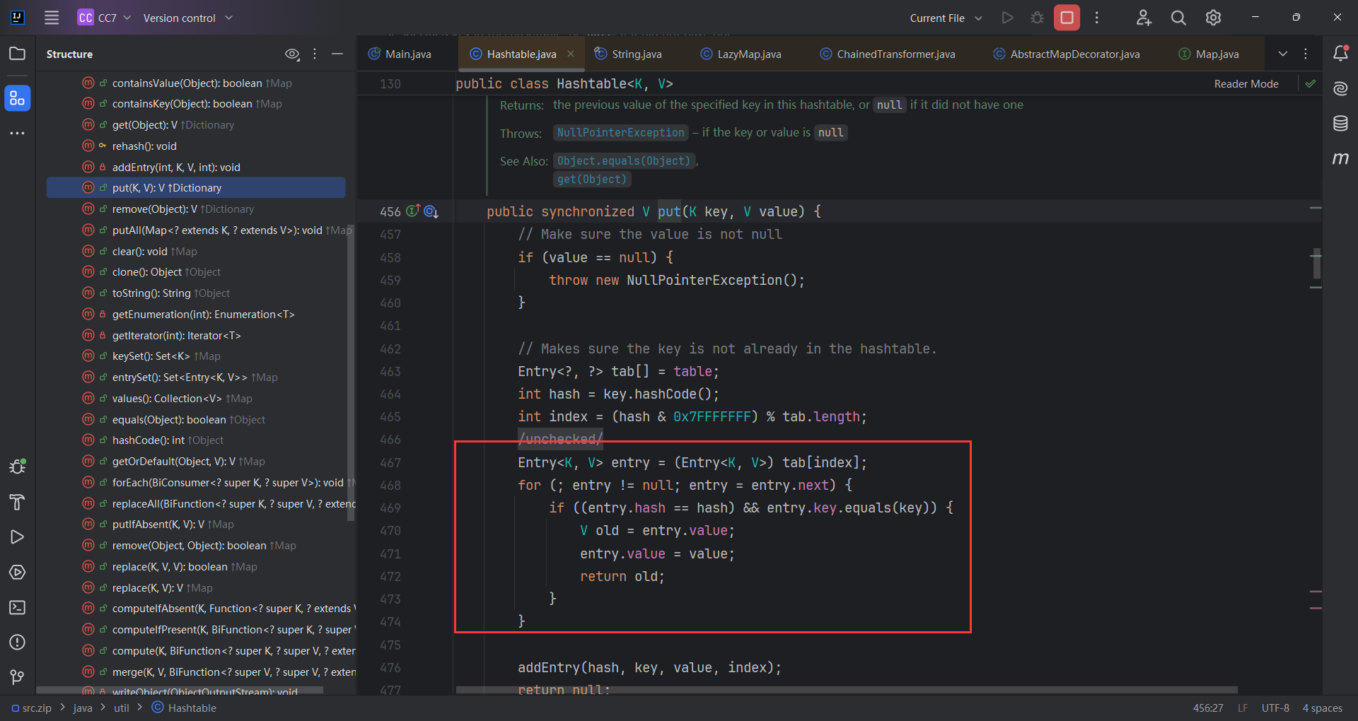Image resolution: width=1358 pixels, height=721 pixels.
Task: Toggle Structure view options eye icon
Action: point(292,54)
